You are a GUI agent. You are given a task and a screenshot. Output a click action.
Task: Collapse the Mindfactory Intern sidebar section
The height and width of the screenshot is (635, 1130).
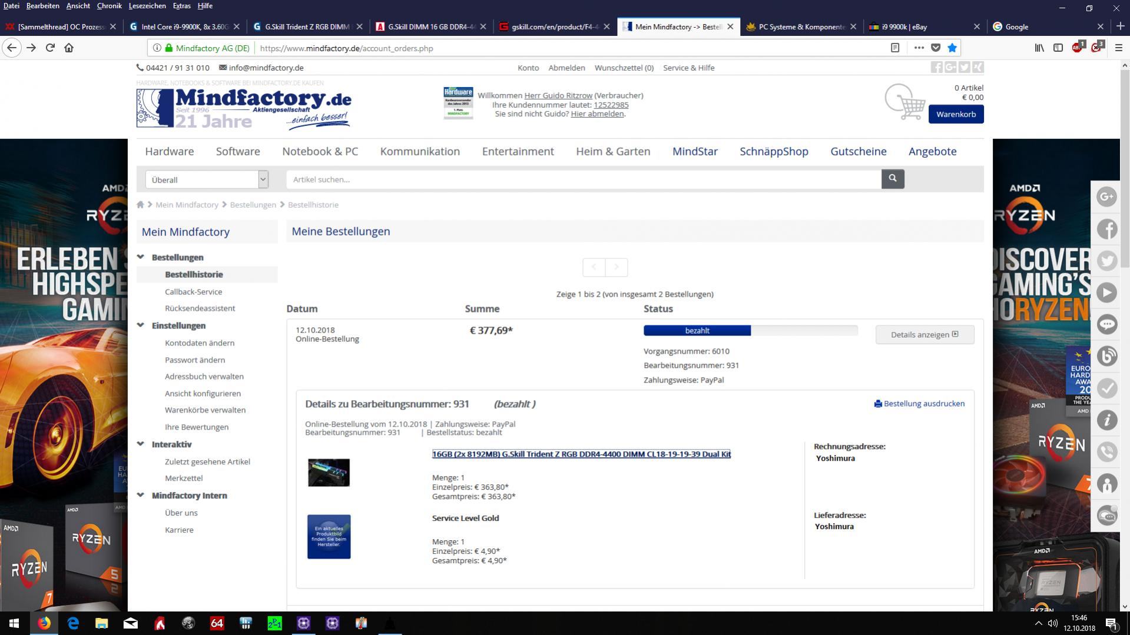[x=140, y=496]
